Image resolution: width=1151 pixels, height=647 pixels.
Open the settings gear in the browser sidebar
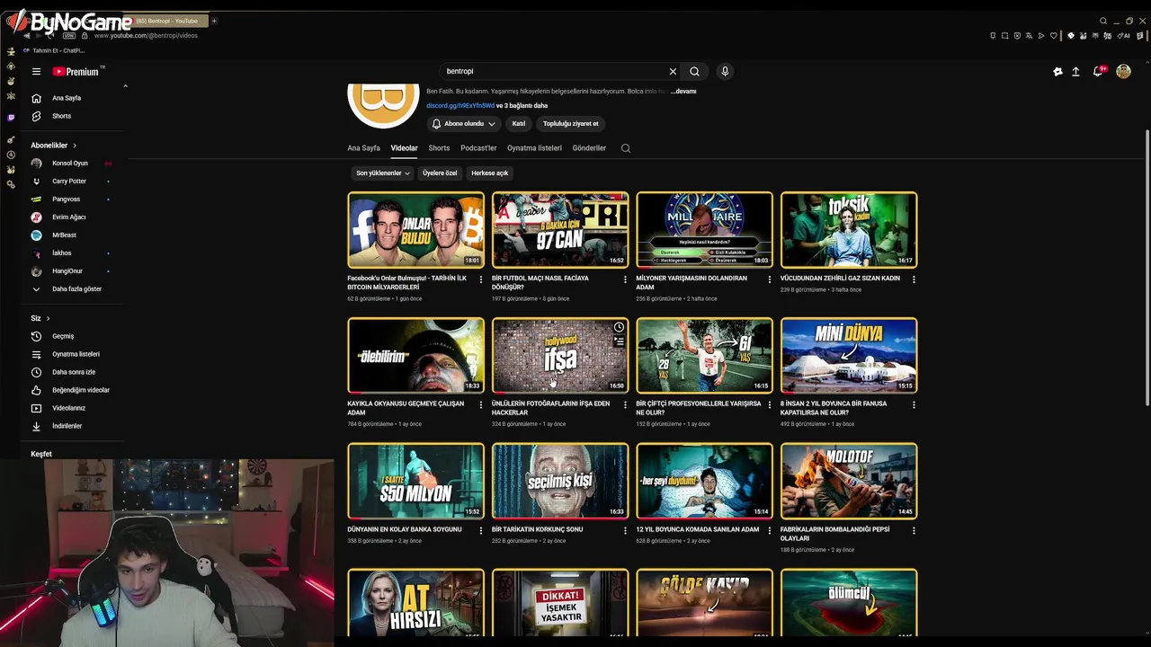click(x=11, y=184)
